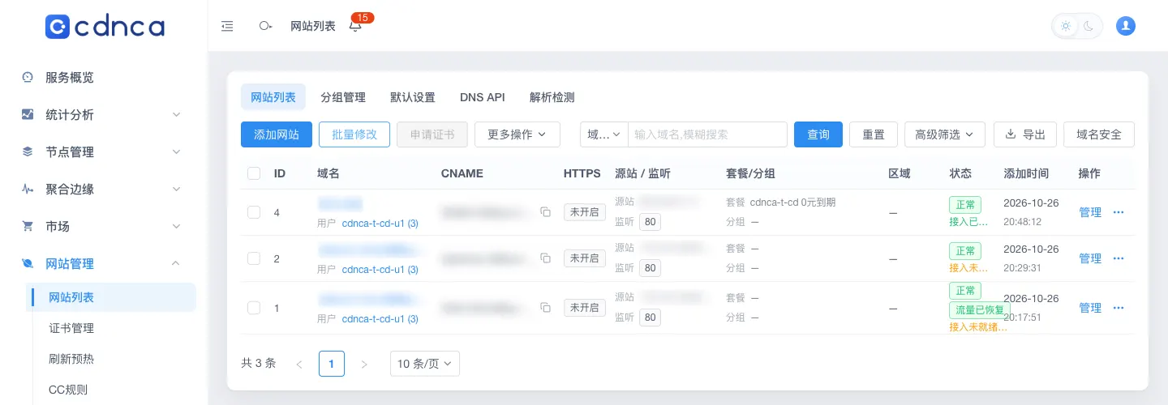Viewport: 1168px width, 405px height.
Task: Collapse 网站管理 menu chevron
Action: 176,264
